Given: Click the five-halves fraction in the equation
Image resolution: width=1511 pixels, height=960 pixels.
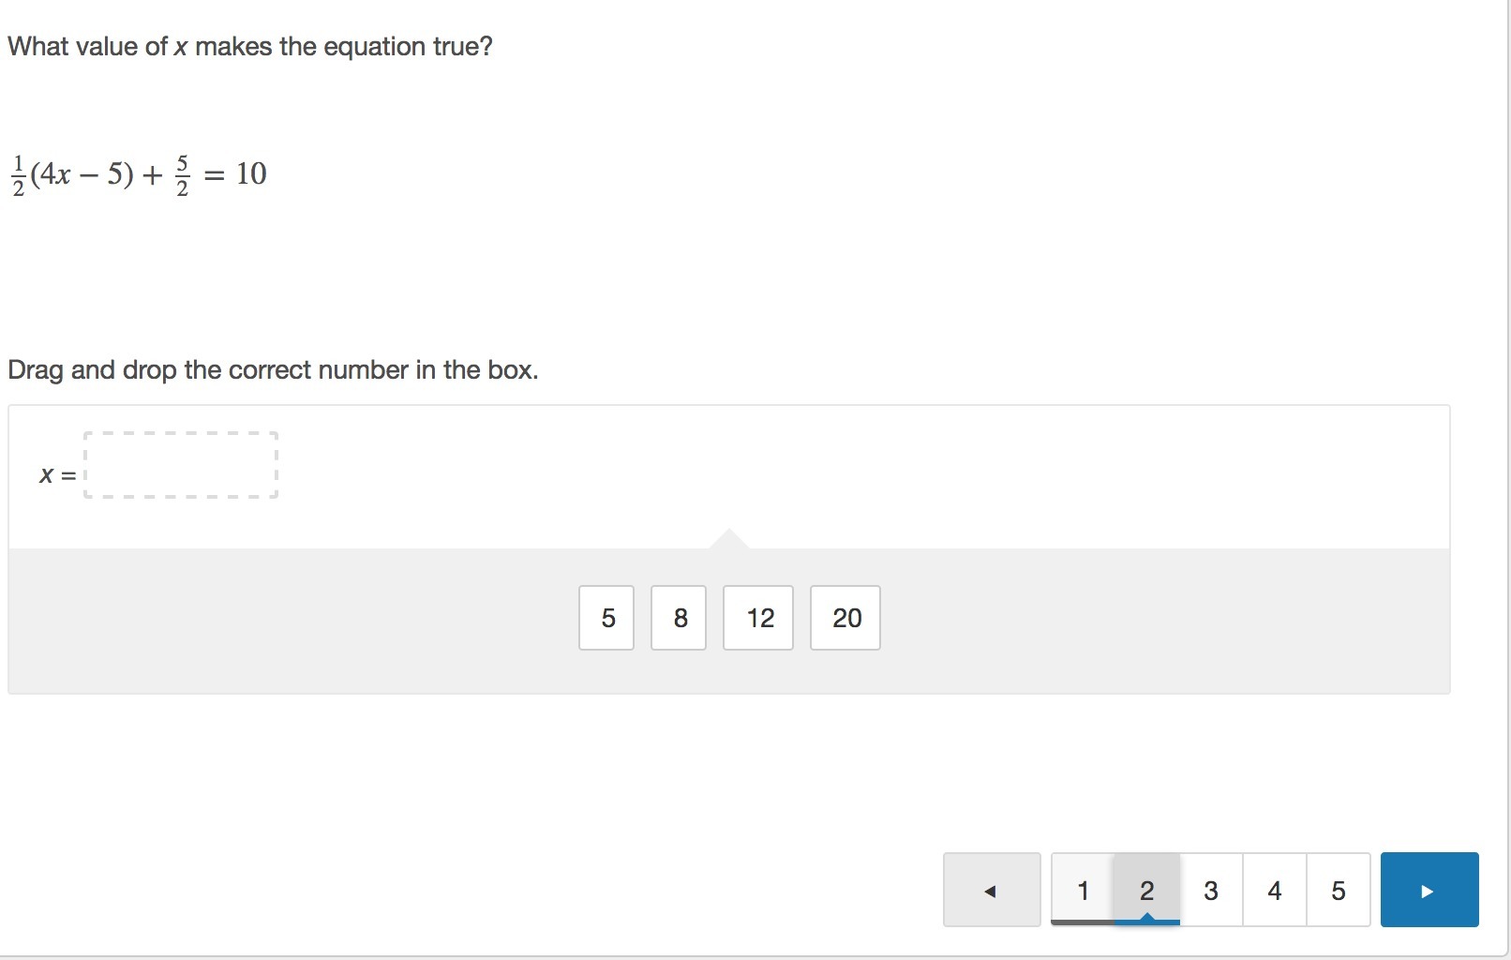Looking at the screenshot, I should tap(182, 175).
